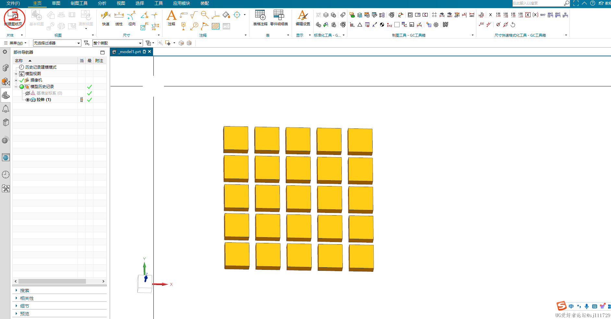
Task: Open the 菜单(M) menu button
Action: [15, 43]
